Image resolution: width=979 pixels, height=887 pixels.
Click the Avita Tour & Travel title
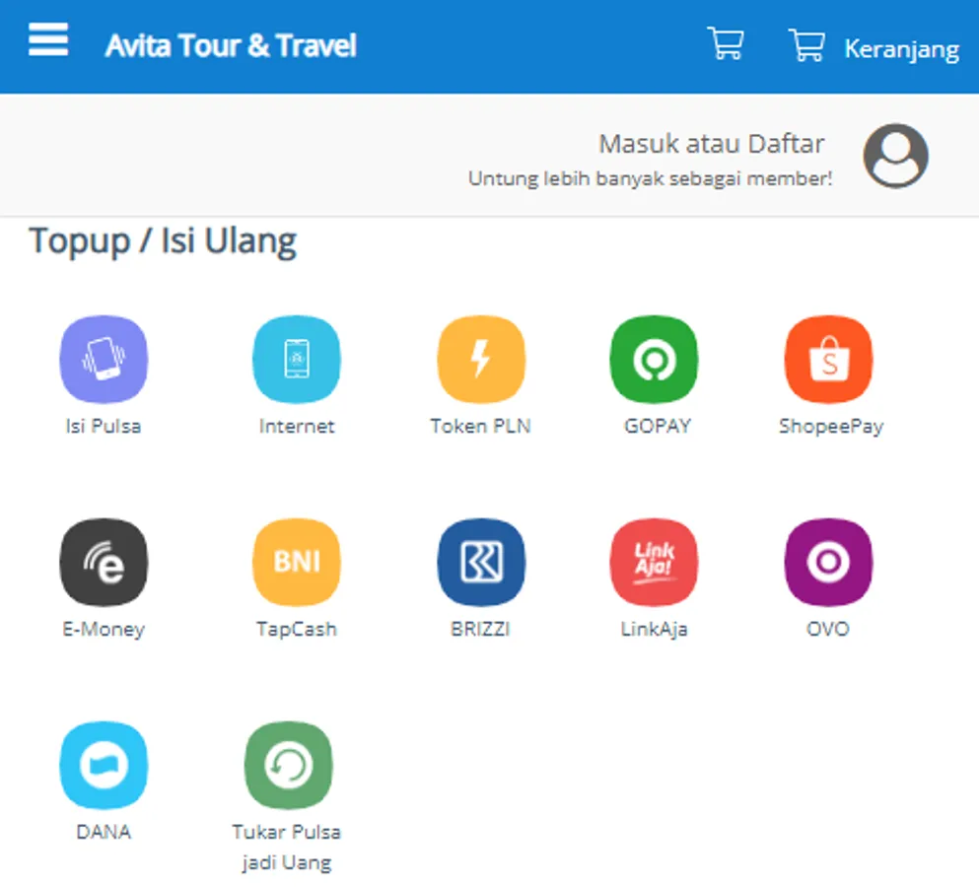pyautogui.click(x=231, y=45)
